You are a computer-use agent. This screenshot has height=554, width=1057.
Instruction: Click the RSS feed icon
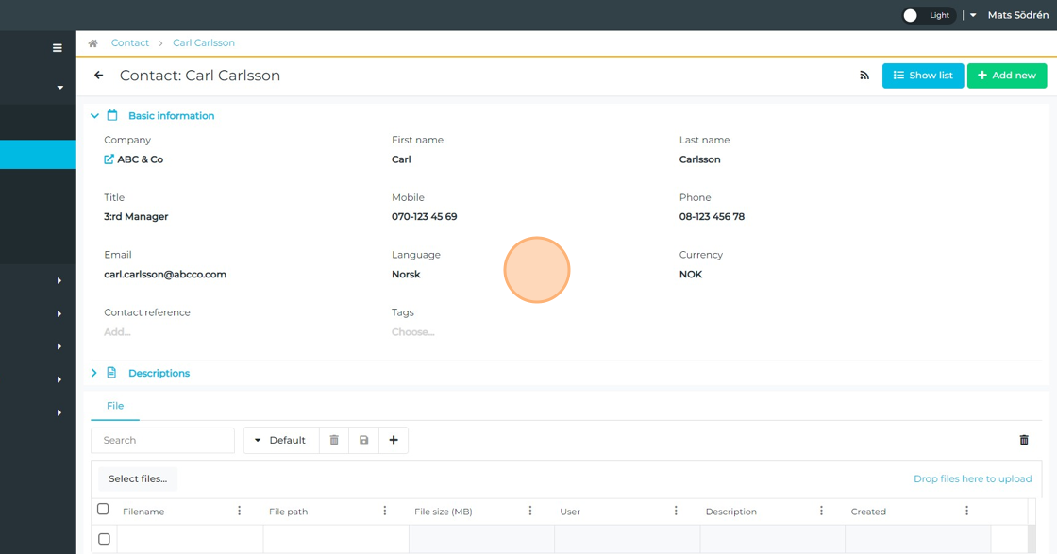point(864,76)
